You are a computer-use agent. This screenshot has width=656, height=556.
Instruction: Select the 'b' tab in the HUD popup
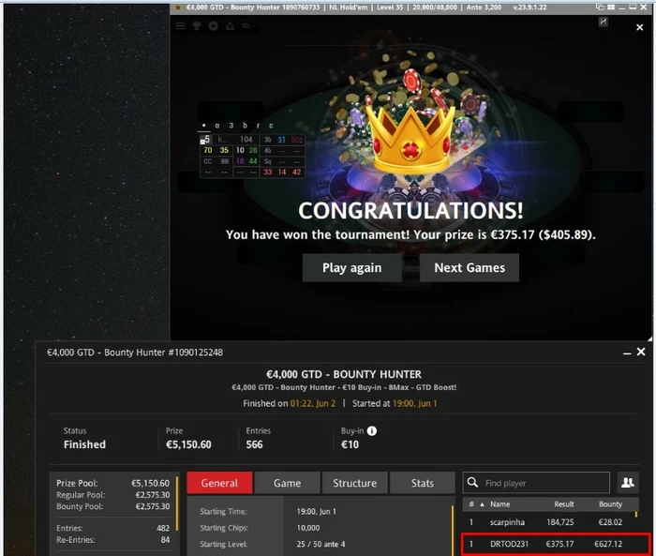click(x=245, y=126)
